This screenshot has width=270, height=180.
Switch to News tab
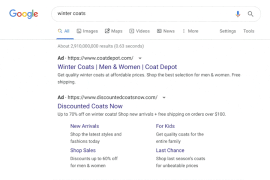click(x=166, y=31)
